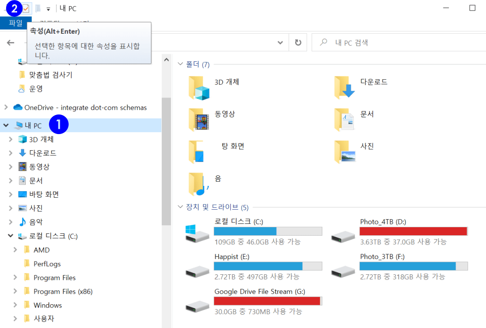
Task: Expand OneDrive in the navigation tree
Action: click(x=6, y=107)
